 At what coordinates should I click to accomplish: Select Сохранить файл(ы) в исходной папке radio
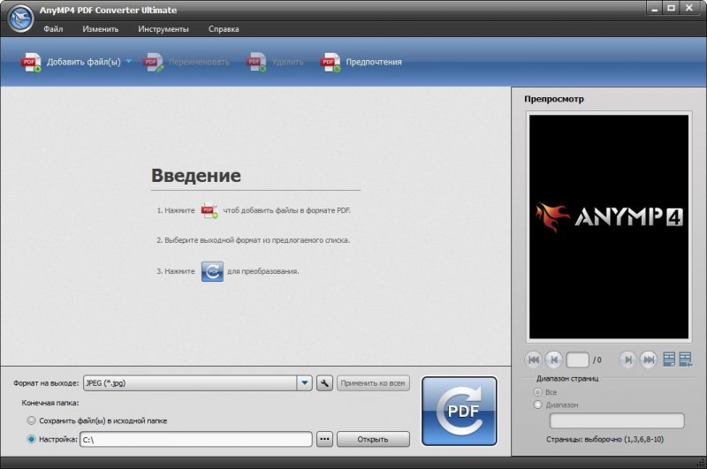coord(31,420)
